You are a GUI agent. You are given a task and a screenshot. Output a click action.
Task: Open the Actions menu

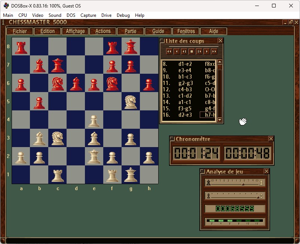[x=103, y=31]
